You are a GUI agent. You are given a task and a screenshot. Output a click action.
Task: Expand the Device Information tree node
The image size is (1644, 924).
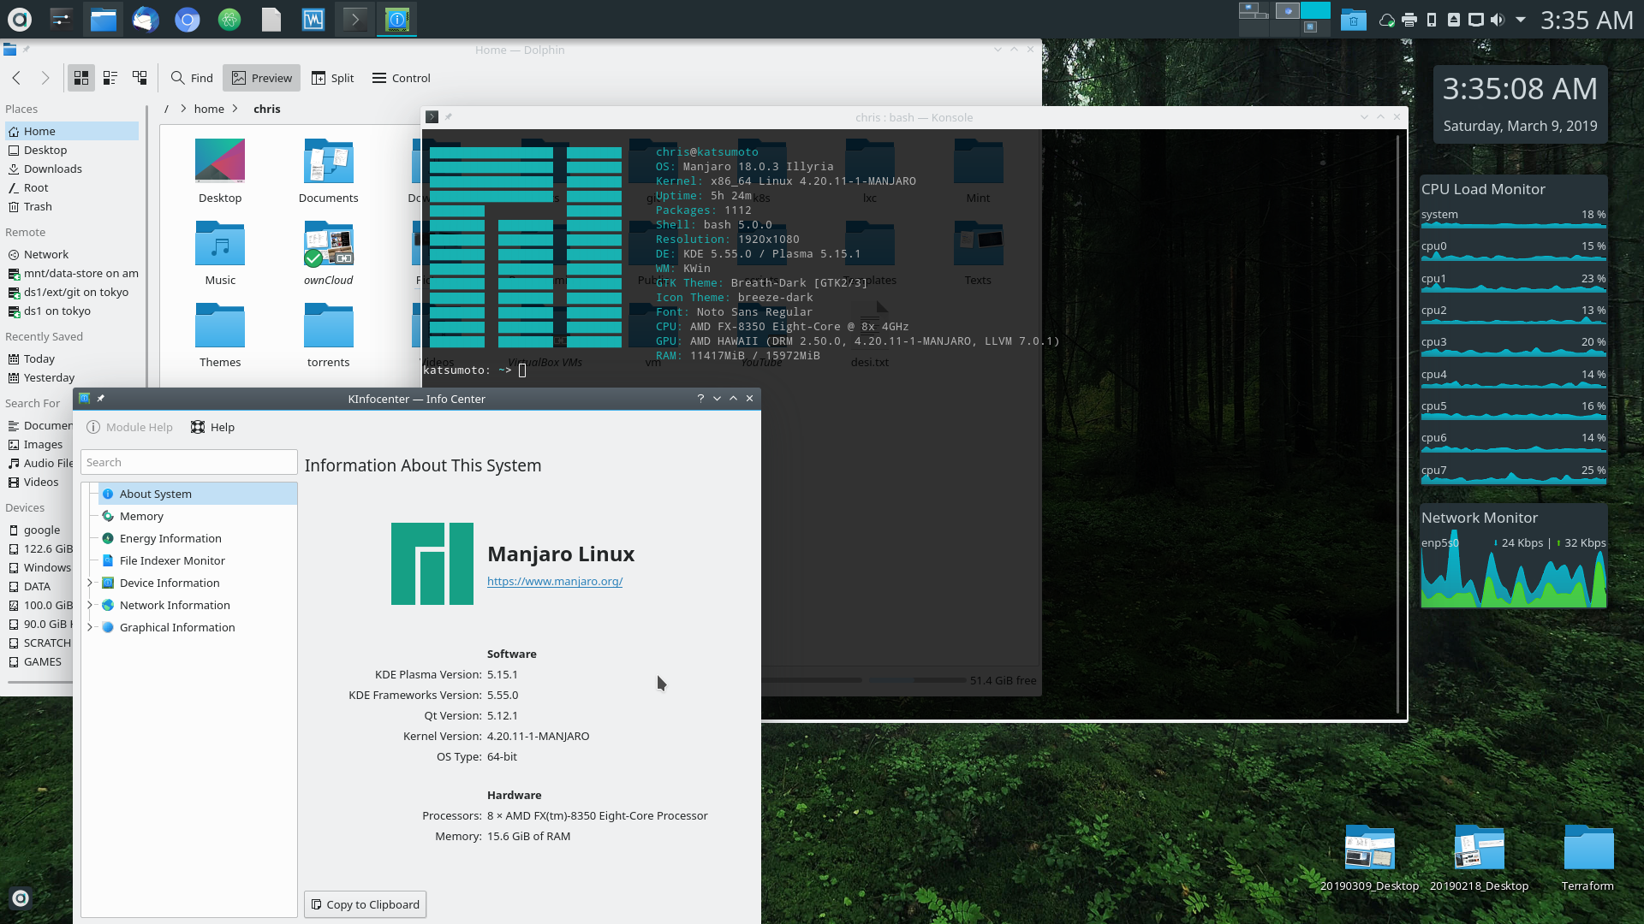90,583
